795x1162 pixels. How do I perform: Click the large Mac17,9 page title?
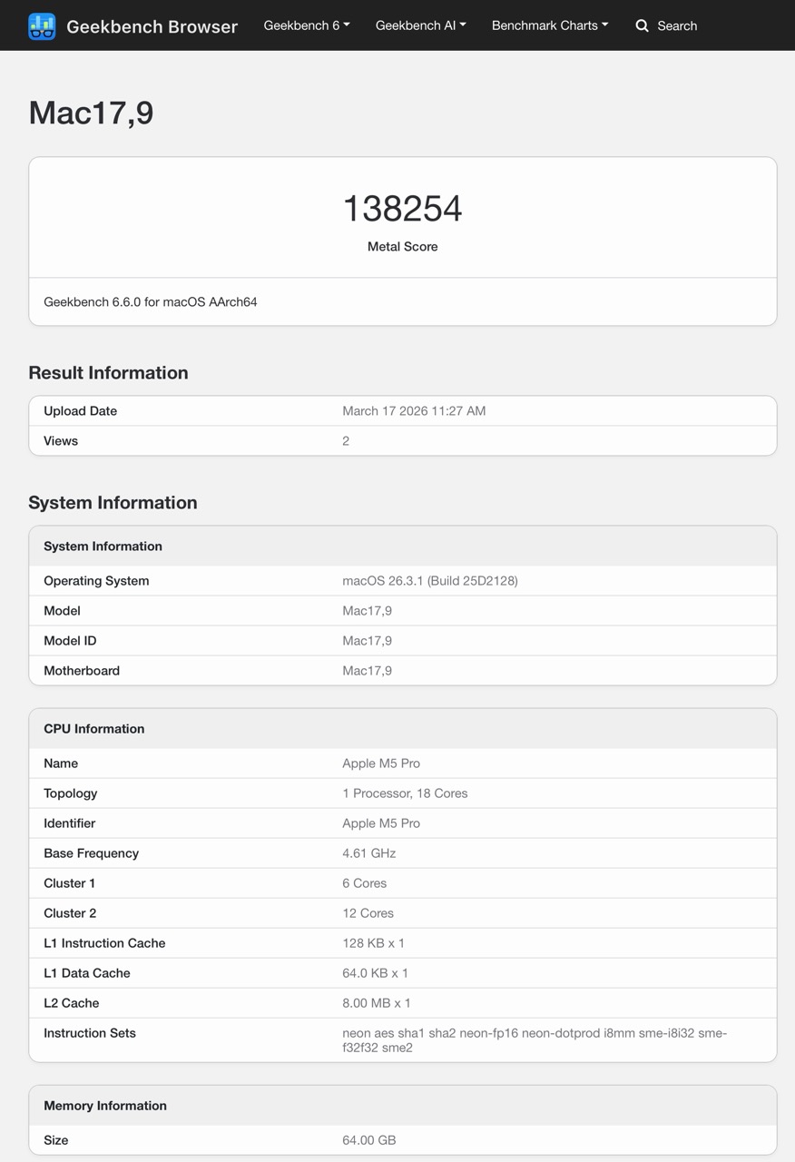[91, 113]
